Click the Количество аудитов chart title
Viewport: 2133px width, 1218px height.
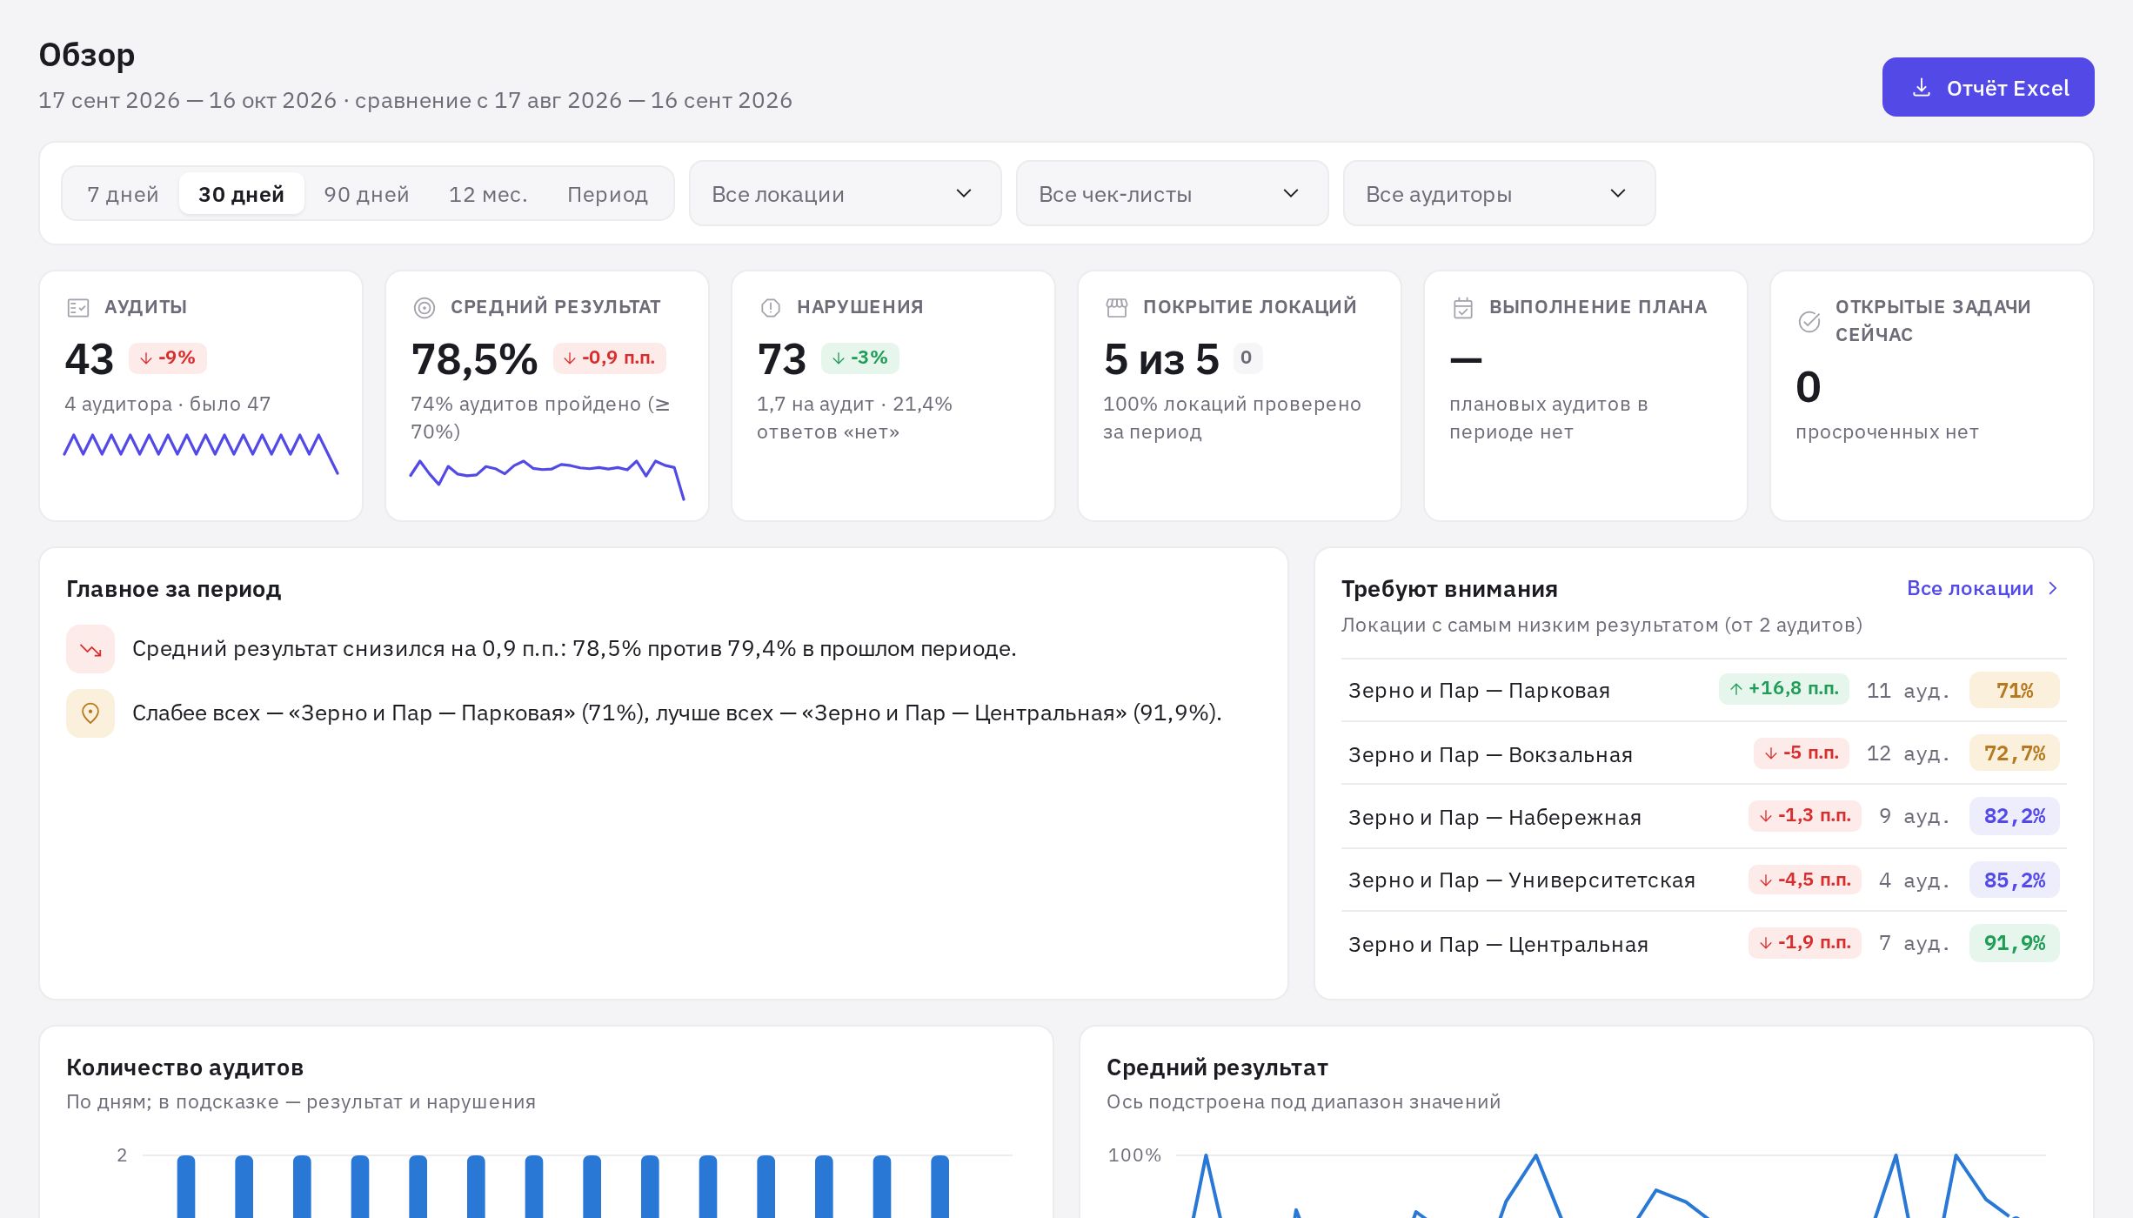[184, 1067]
